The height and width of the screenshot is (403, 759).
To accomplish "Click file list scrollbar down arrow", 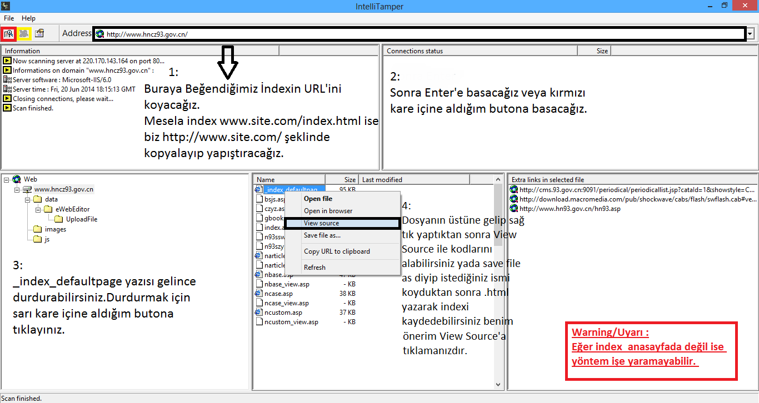I will [x=498, y=384].
